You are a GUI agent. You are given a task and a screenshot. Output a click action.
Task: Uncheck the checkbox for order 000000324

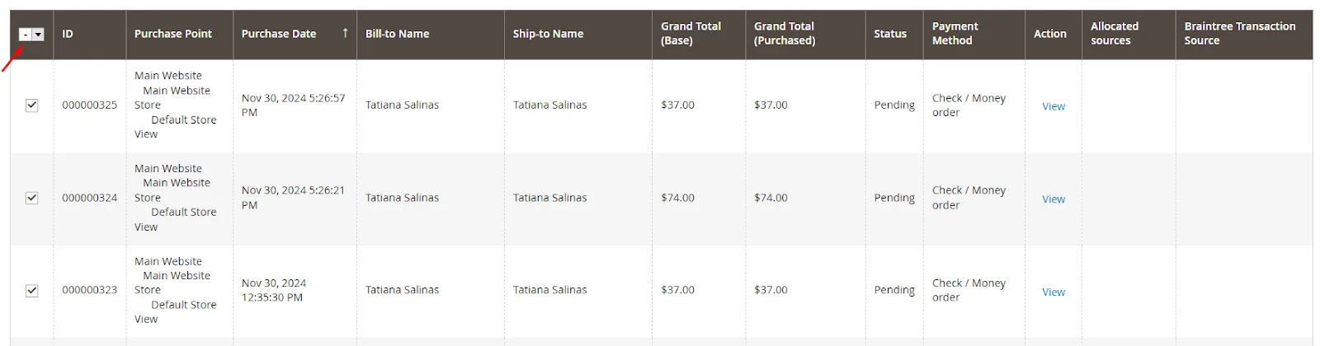[x=32, y=198]
